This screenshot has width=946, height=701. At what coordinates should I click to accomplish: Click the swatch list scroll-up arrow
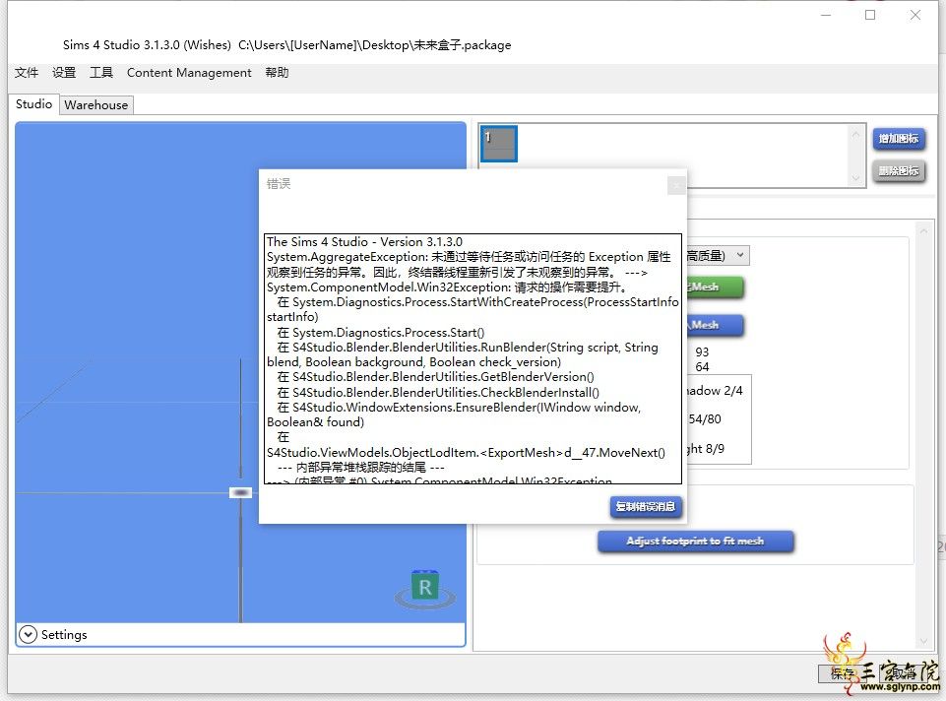pyautogui.click(x=855, y=134)
